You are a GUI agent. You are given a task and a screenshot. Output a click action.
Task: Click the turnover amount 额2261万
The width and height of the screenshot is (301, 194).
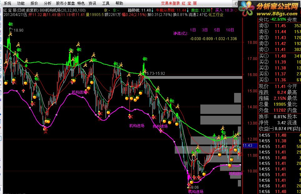click(113, 15)
